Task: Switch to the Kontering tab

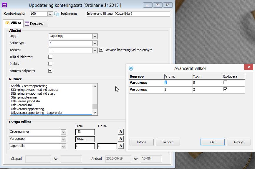Action: [x=35, y=24]
